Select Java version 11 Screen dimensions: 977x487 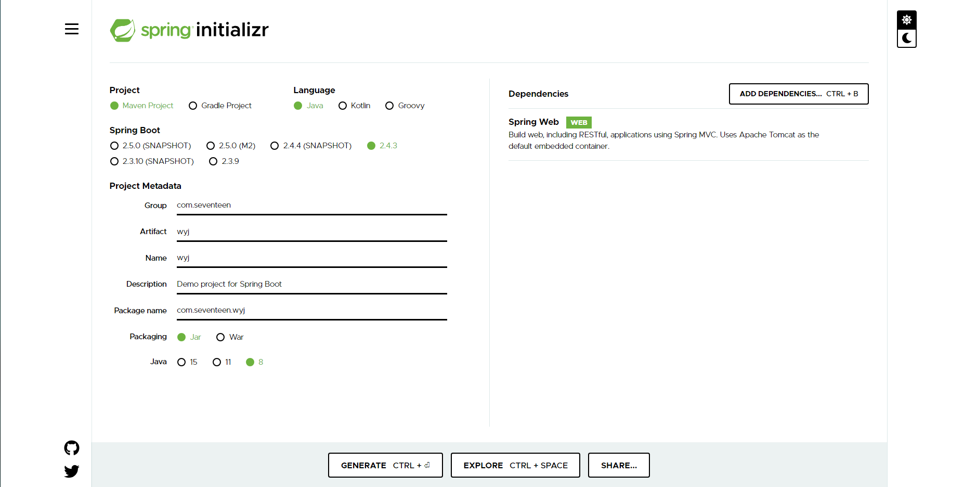222,362
